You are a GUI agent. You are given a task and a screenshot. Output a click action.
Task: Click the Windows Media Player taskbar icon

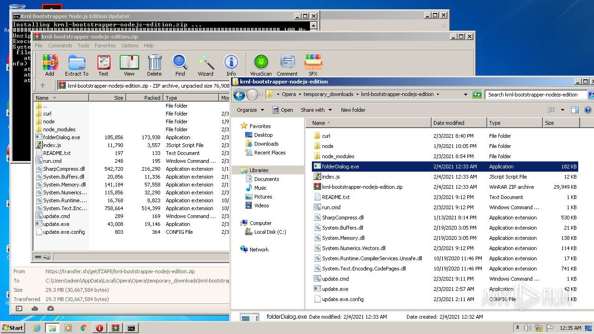(x=68, y=328)
